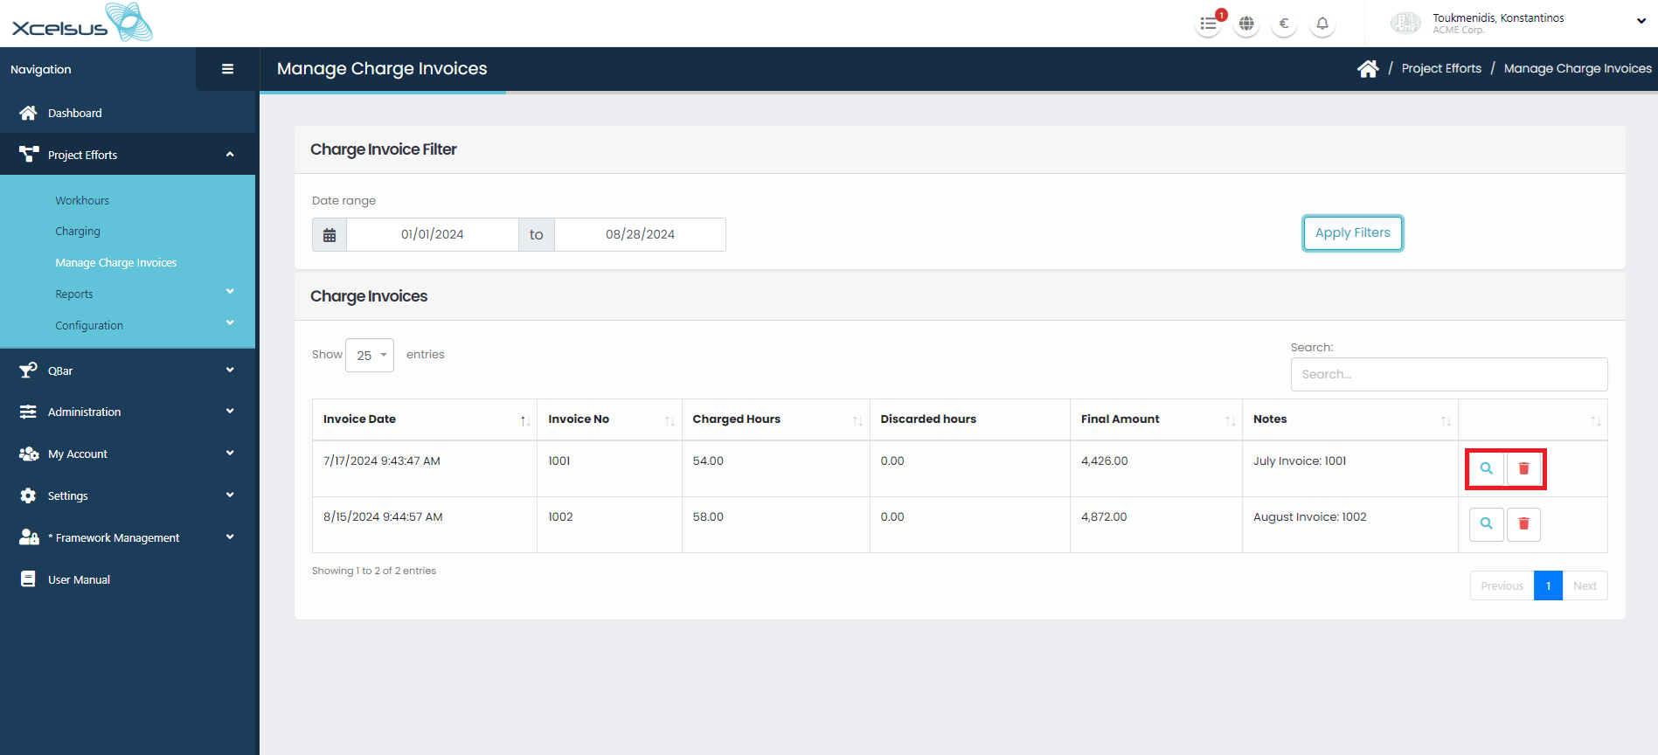Delete invoice 1002 using trash icon
Screen dimensions: 1658x755
tap(1523, 524)
